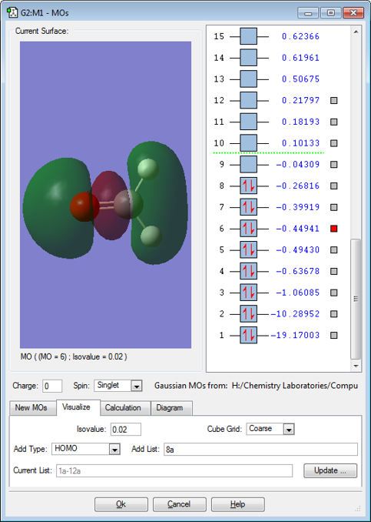Click into the Isovalue input field
Image resolution: width=371 pixels, height=522 pixels.
tap(125, 430)
